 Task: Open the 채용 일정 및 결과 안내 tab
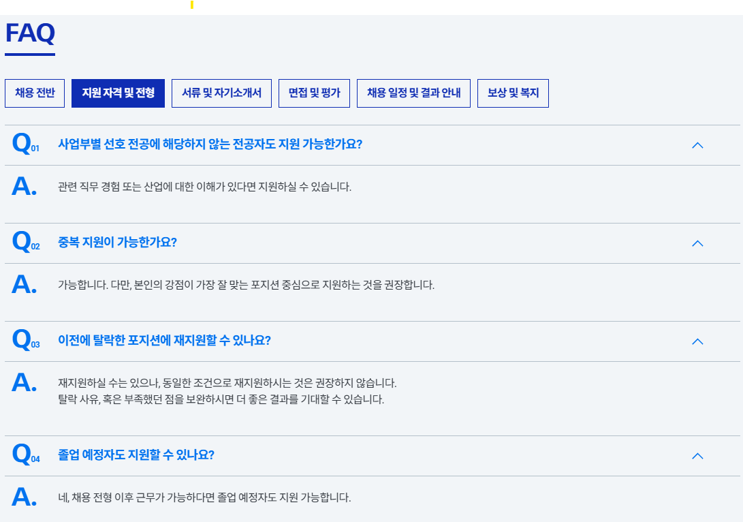click(413, 93)
